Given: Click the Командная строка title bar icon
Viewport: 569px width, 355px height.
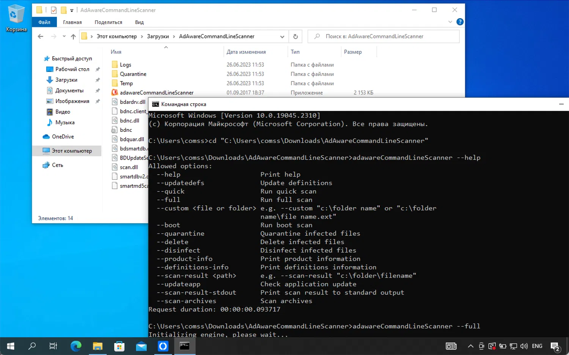Looking at the screenshot, I should click(x=156, y=104).
